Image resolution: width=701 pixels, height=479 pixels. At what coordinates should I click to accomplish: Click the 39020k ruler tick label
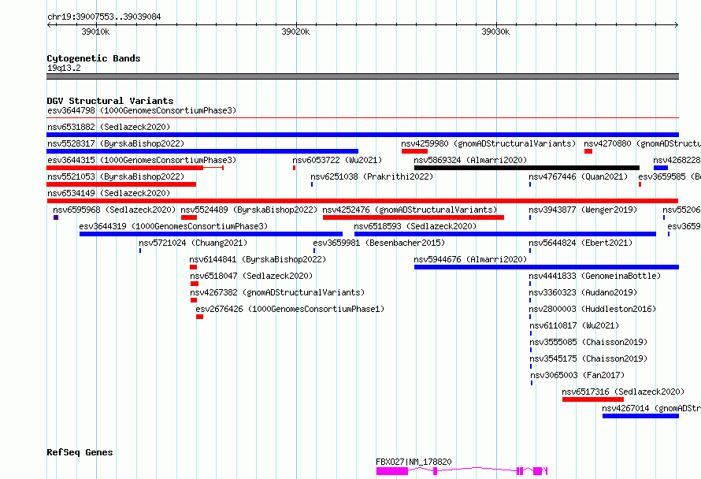pyautogui.click(x=295, y=32)
